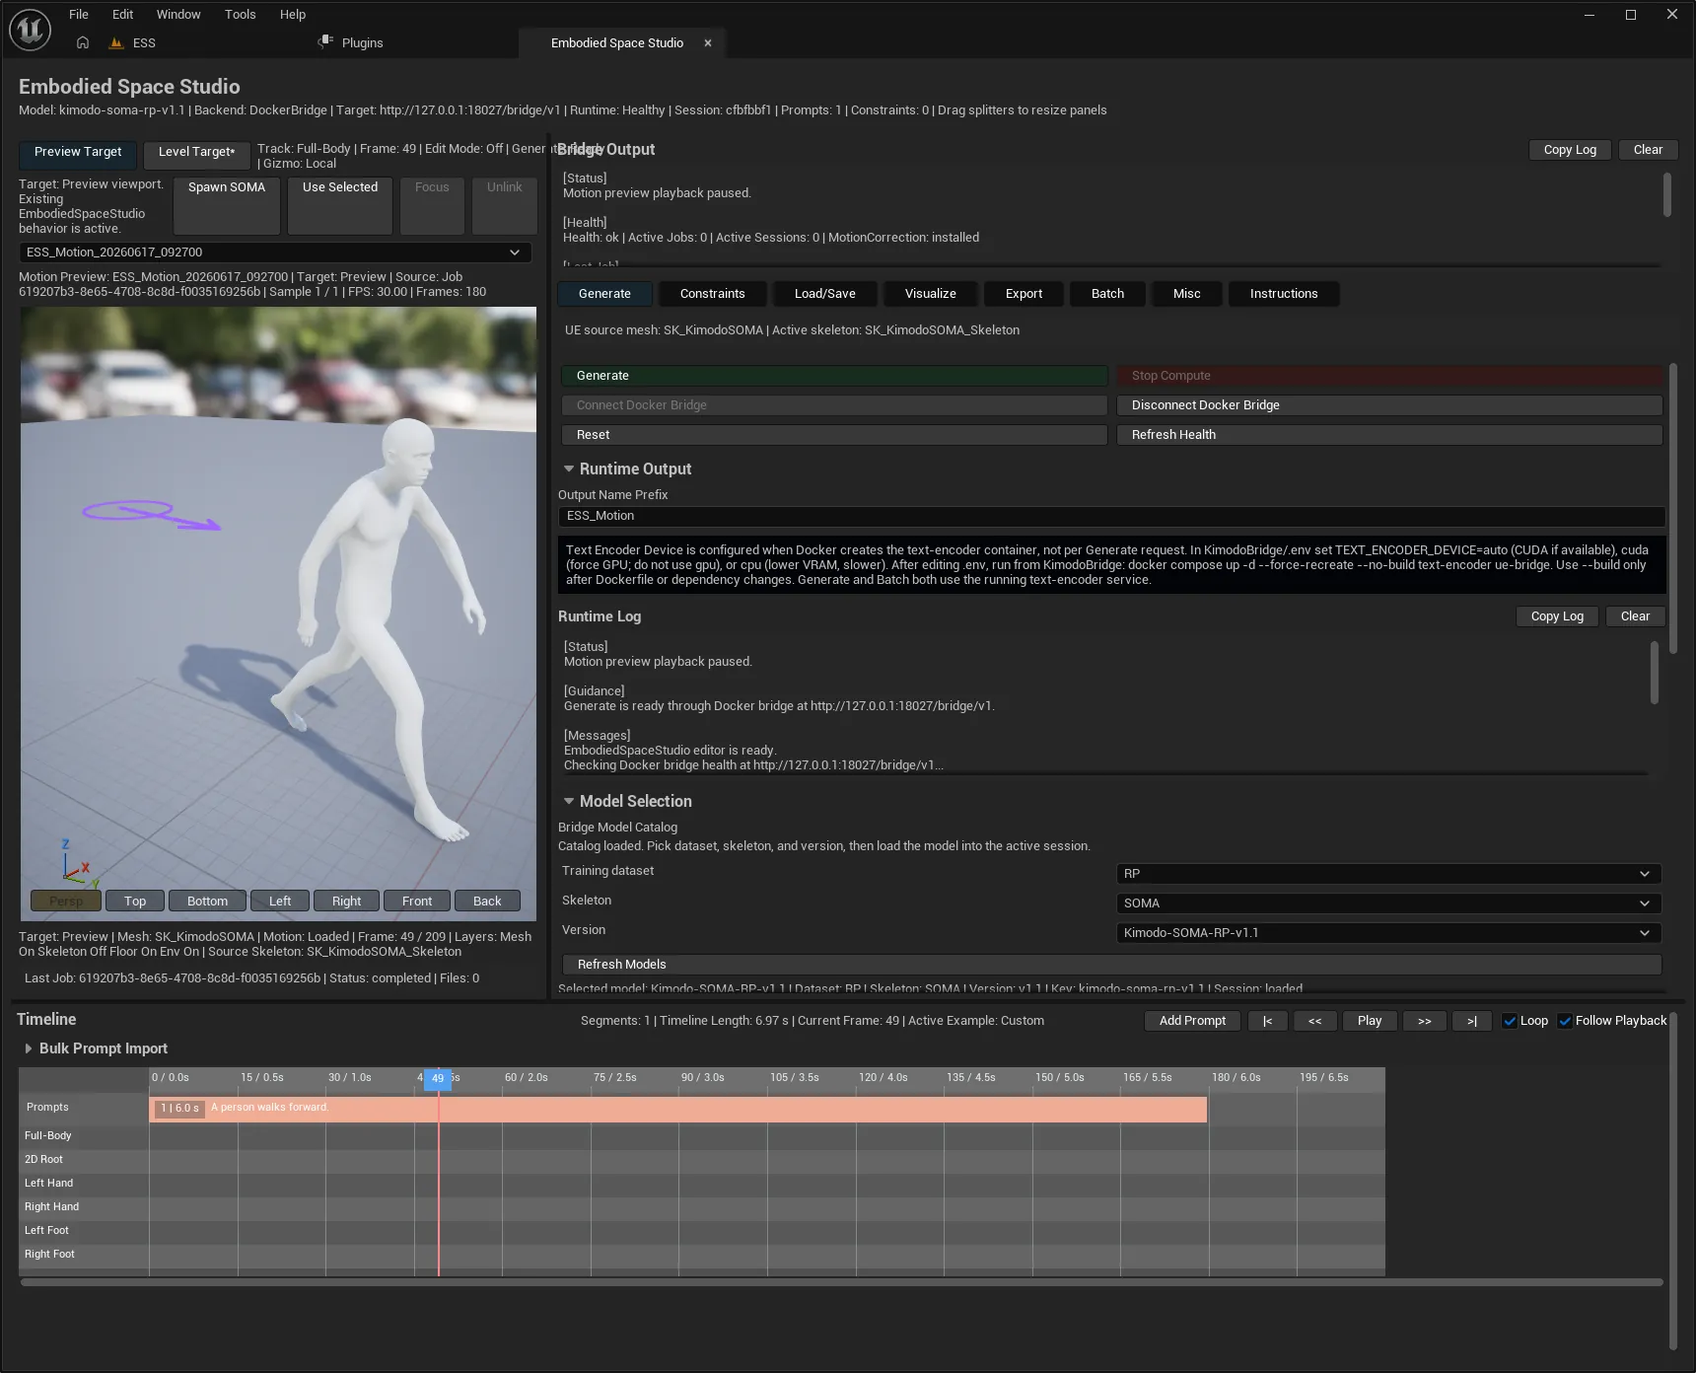Jump to first frame button
The width and height of the screenshot is (1696, 1373).
(x=1268, y=1021)
